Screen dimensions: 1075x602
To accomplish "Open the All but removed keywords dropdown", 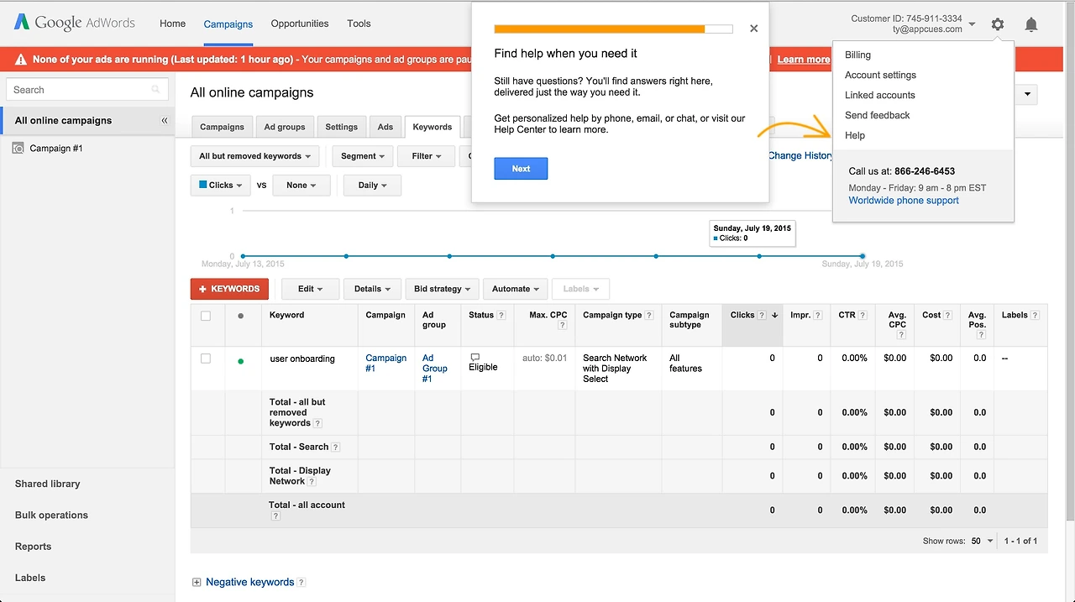I will (255, 156).
